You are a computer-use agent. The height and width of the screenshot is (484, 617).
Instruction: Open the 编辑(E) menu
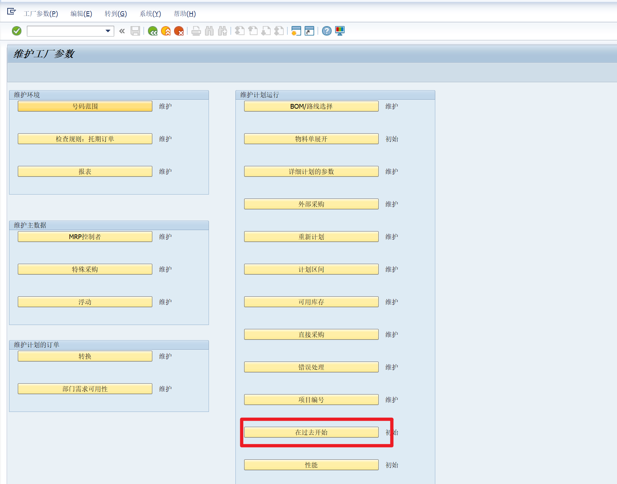[x=81, y=14]
